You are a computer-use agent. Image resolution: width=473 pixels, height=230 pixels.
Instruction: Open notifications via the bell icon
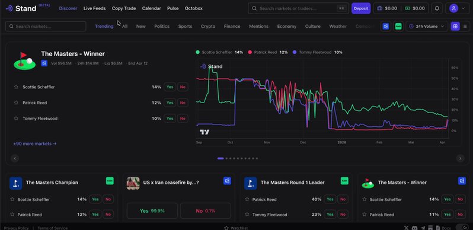pos(437,8)
